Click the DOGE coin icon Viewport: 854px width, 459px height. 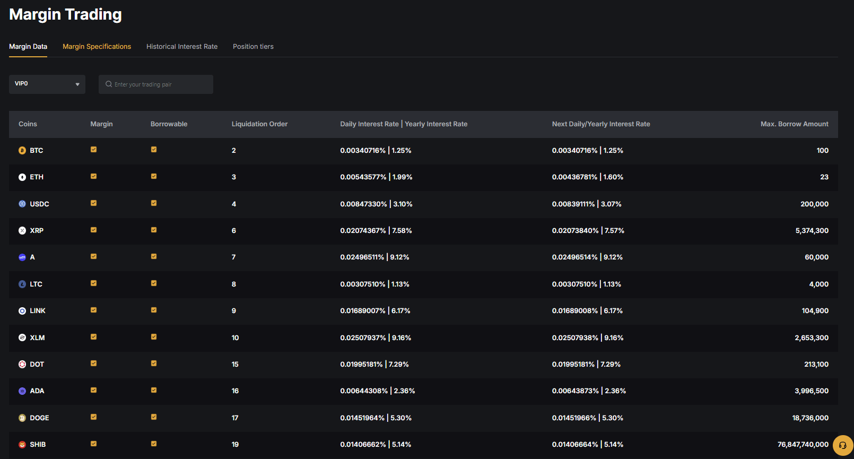[22, 418]
